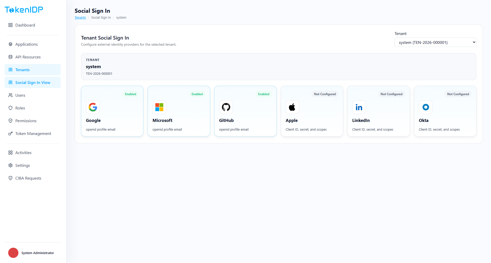The image size is (491, 263).
Task: Click Enabled badge on GitHub card
Action: (264, 94)
